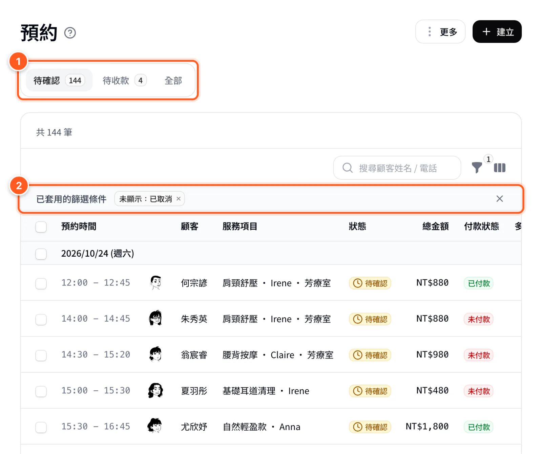Select the checkbox for the 15:00 – 15:30 appointment
The image size is (542, 454).
(x=41, y=391)
